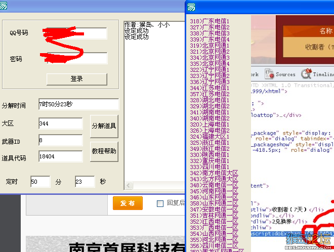Viewport: 334px width, 252px height.
Task: Select server entry 327>广东电信2
Action: [x=210, y=27]
